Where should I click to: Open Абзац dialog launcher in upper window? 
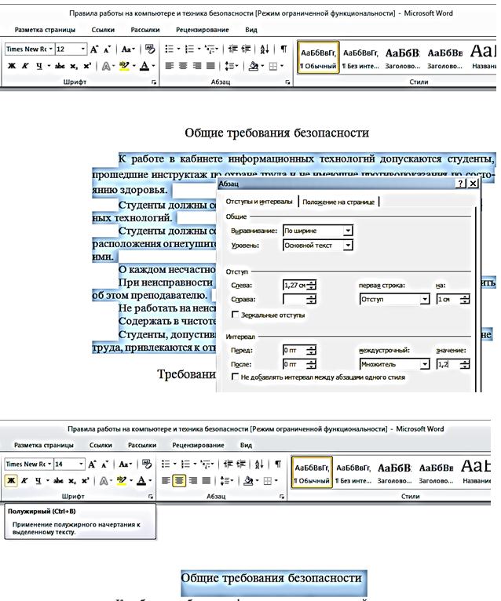pos(287,82)
